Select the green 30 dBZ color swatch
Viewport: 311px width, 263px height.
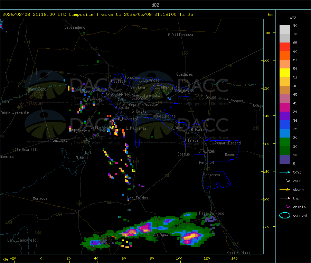point(285,142)
